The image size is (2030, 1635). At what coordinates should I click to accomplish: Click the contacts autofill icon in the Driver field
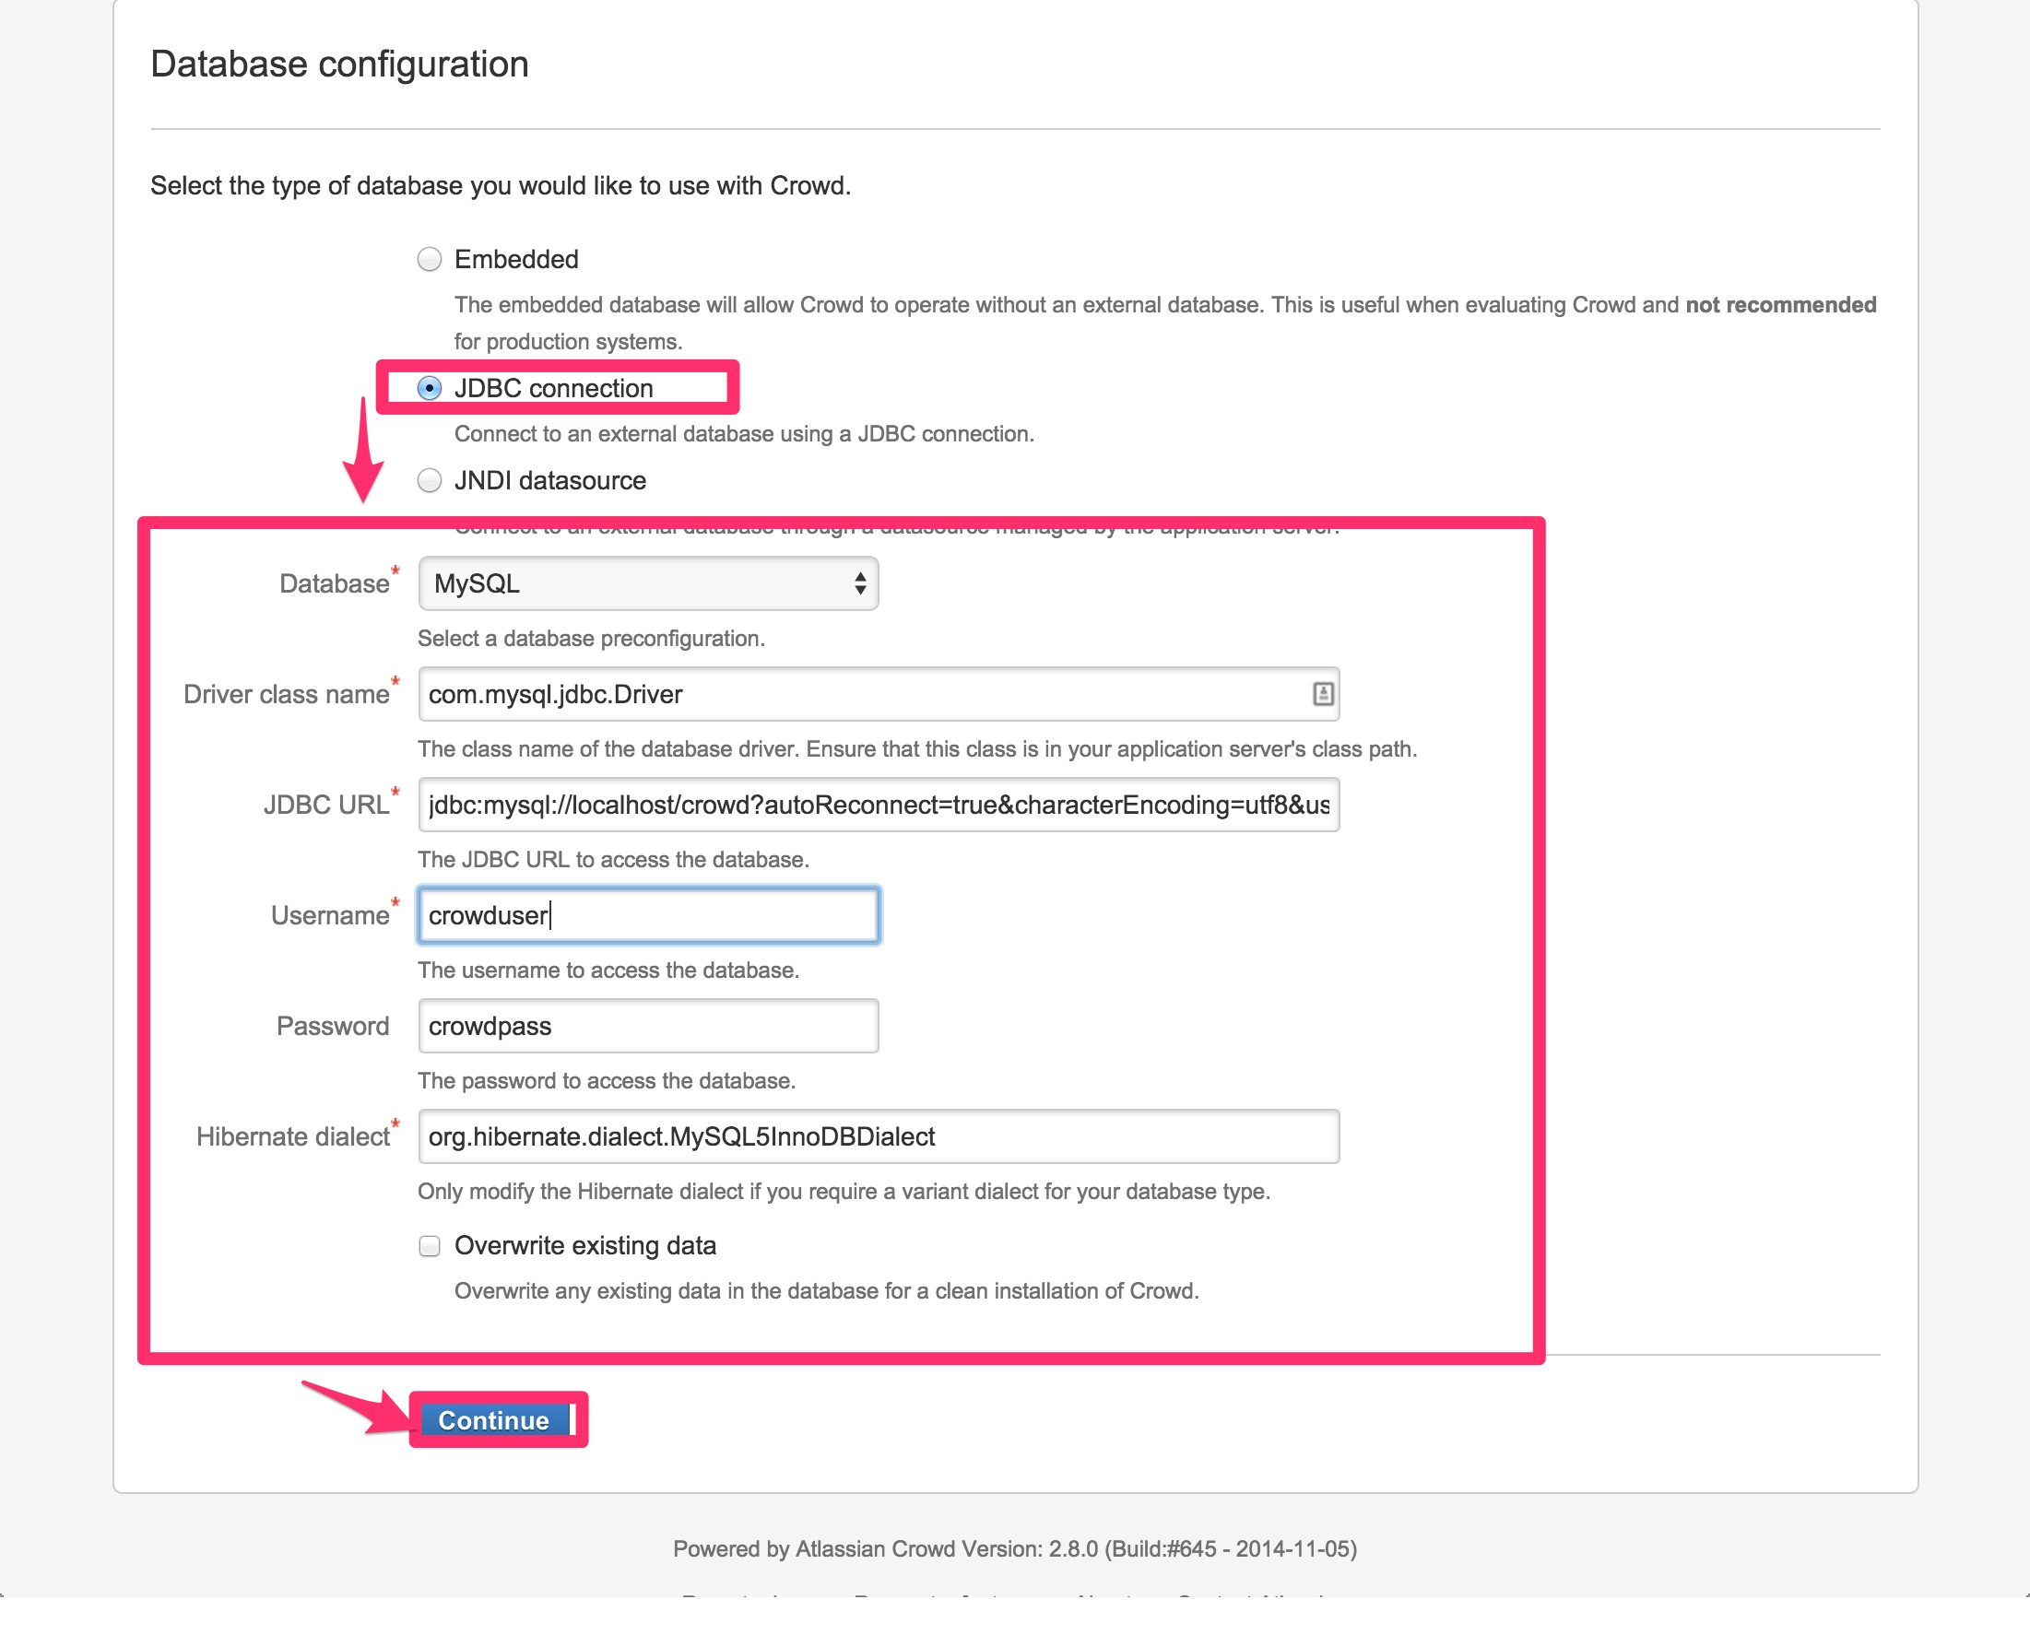(1323, 694)
